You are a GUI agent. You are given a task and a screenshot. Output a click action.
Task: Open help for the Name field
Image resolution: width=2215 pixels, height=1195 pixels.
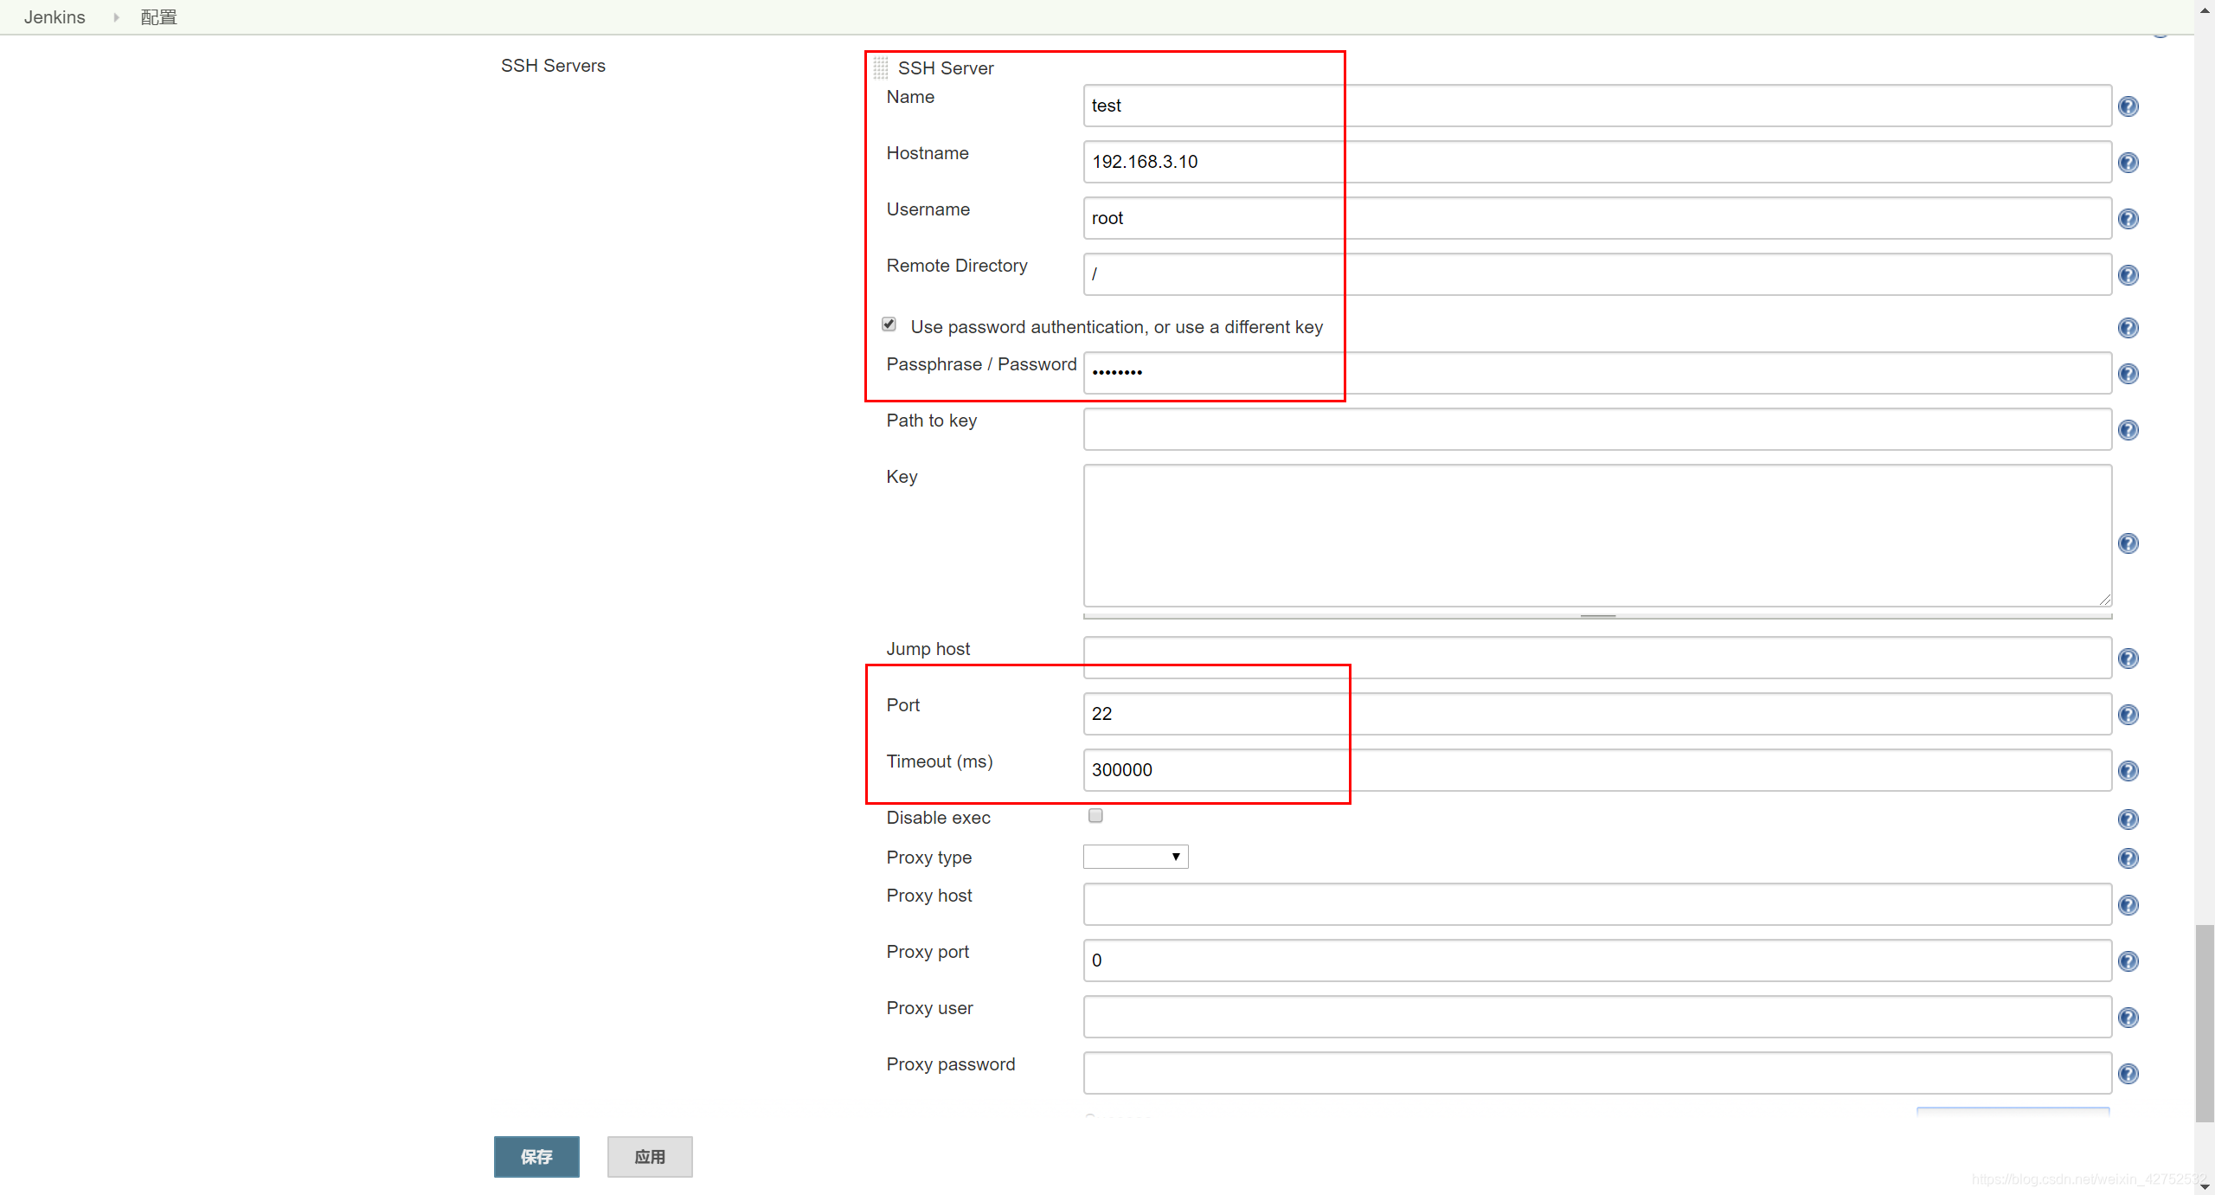coord(2128,106)
